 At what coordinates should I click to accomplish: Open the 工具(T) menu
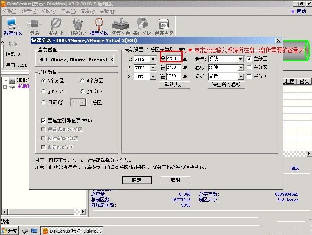(x=68, y=11)
